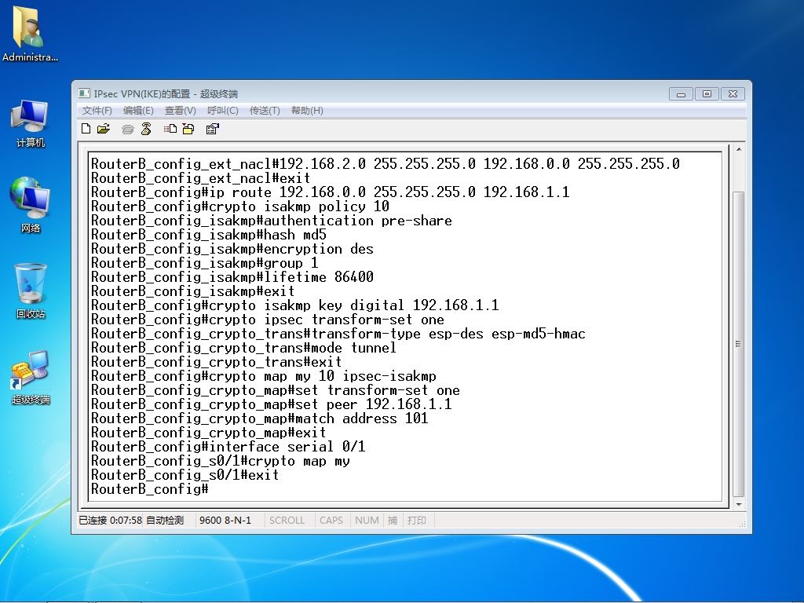Click the 已连接 0:07:58 status entry
The image size is (804, 603).
pyautogui.click(x=110, y=520)
